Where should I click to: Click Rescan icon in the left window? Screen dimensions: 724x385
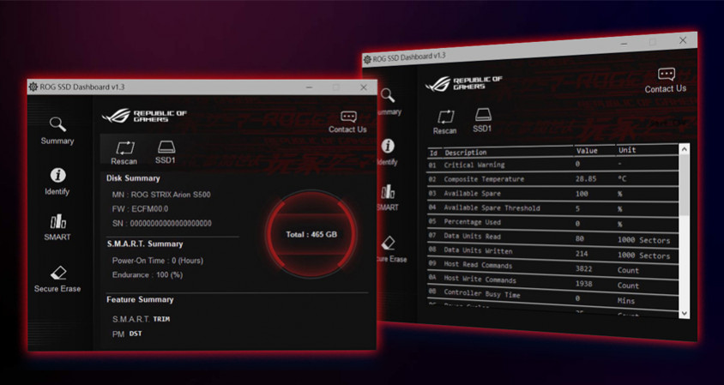[x=124, y=152]
